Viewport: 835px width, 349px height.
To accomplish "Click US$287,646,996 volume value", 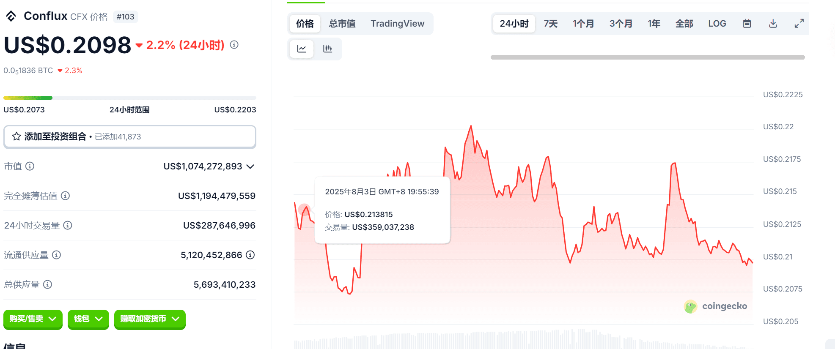I will [x=219, y=226].
